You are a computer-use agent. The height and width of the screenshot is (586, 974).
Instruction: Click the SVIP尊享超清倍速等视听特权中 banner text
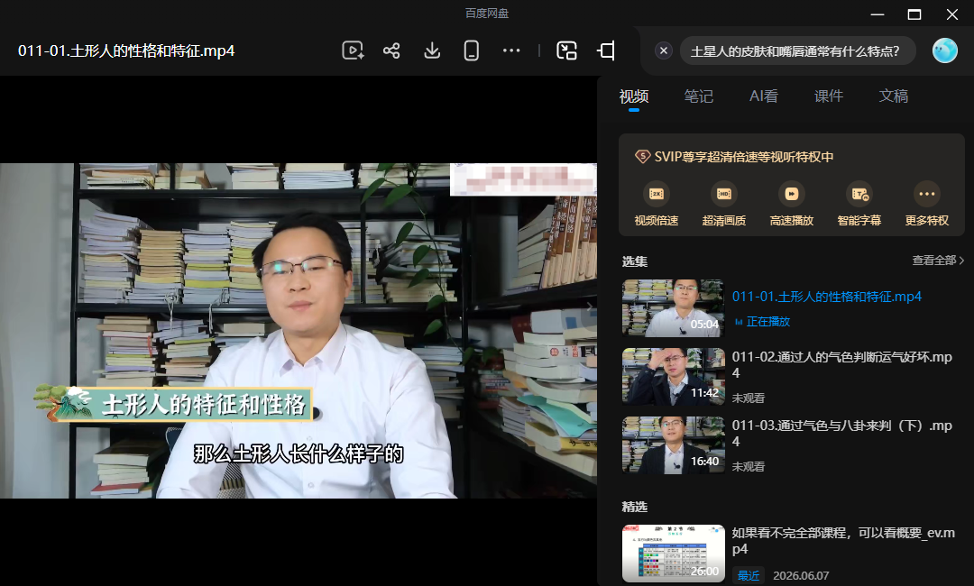pos(743,157)
